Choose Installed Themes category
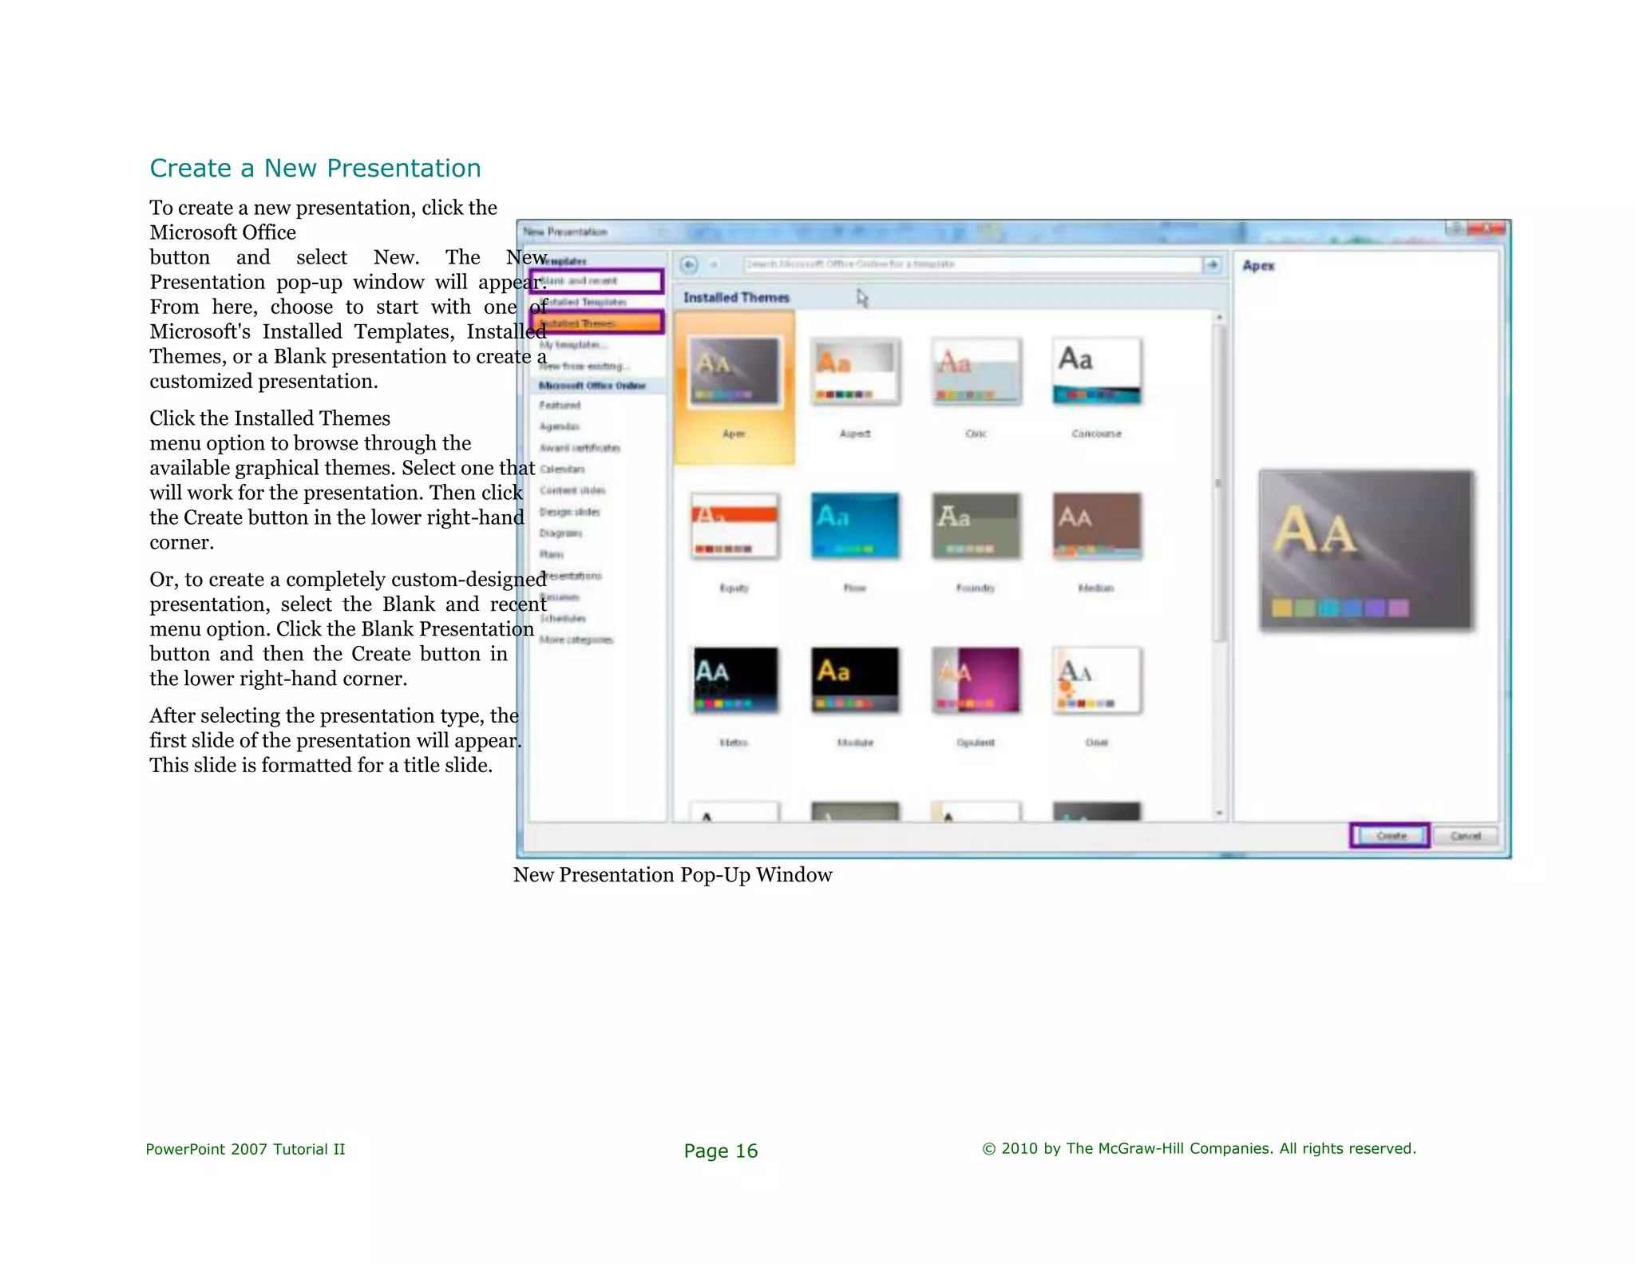The height and width of the screenshot is (1264, 1635). coord(596,323)
